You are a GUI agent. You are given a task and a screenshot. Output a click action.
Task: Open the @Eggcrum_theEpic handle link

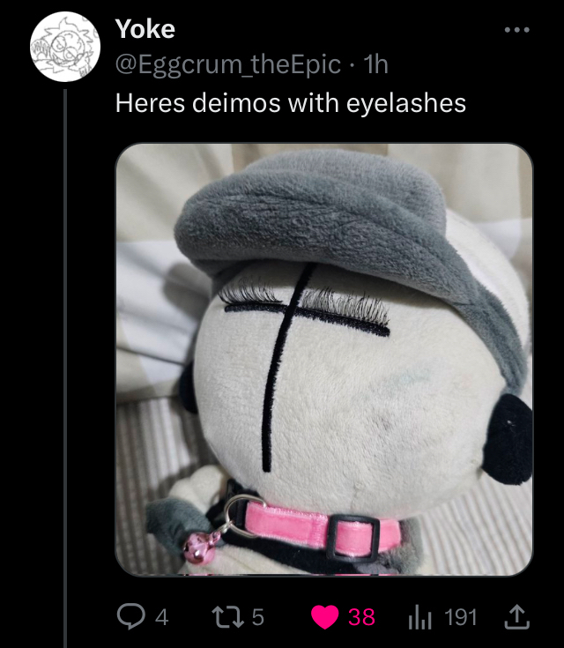pos(227,64)
